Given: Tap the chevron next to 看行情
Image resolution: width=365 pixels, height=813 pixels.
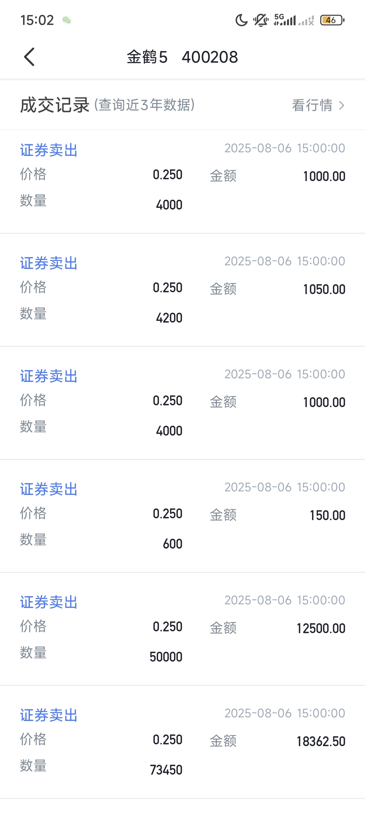Looking at the screenshot, I should pyautogui.click(x=341, y=105).
